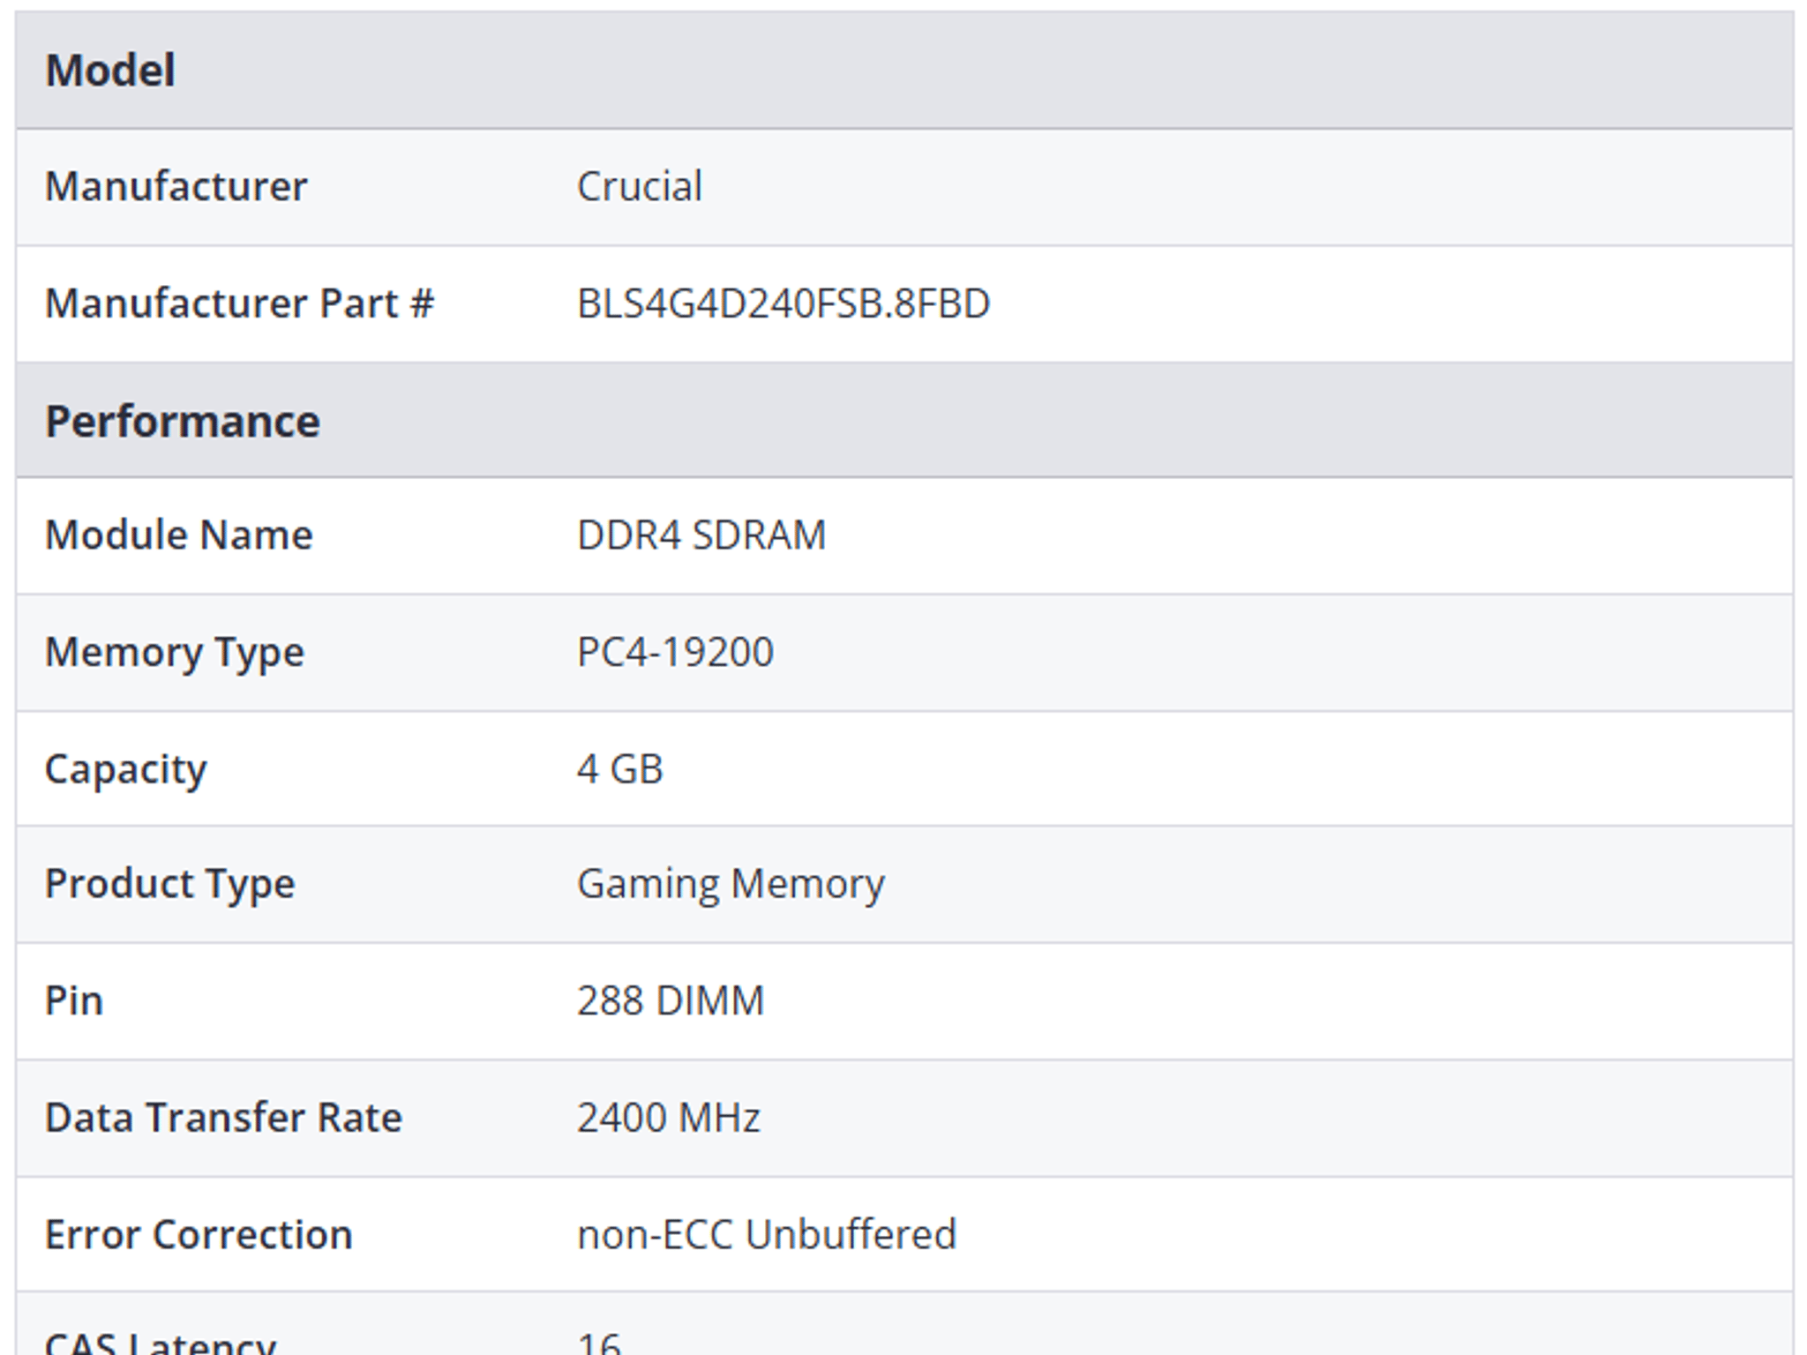Click the Module Name label
Image resolution: width=1807 pixels, height=1355 pixels.
179,535
